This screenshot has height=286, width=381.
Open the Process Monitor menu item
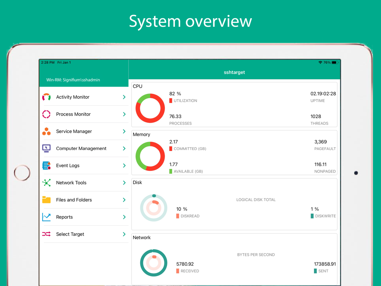point(84,114)
